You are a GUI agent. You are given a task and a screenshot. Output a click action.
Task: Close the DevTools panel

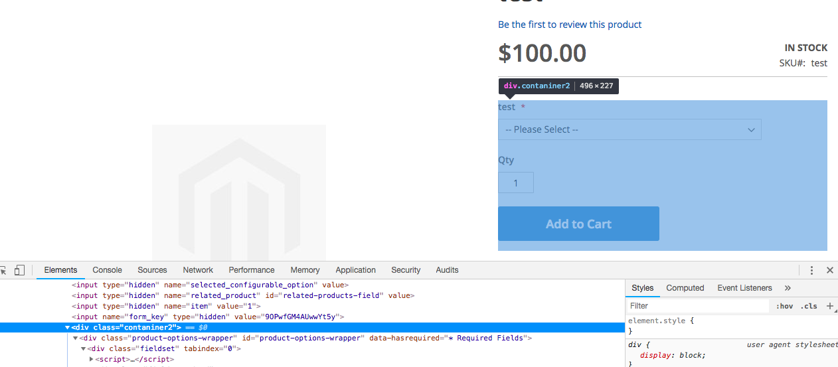pyautogui.click(x=829, y=270)
